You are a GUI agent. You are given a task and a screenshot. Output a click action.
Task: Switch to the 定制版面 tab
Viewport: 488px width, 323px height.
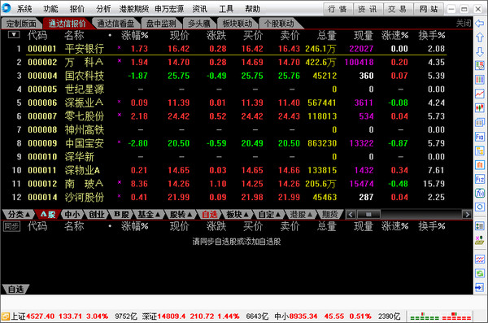(x=21, y=24)
